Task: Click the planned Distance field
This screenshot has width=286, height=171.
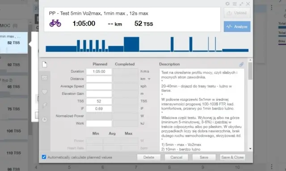Action: click(x=99, y=79)
